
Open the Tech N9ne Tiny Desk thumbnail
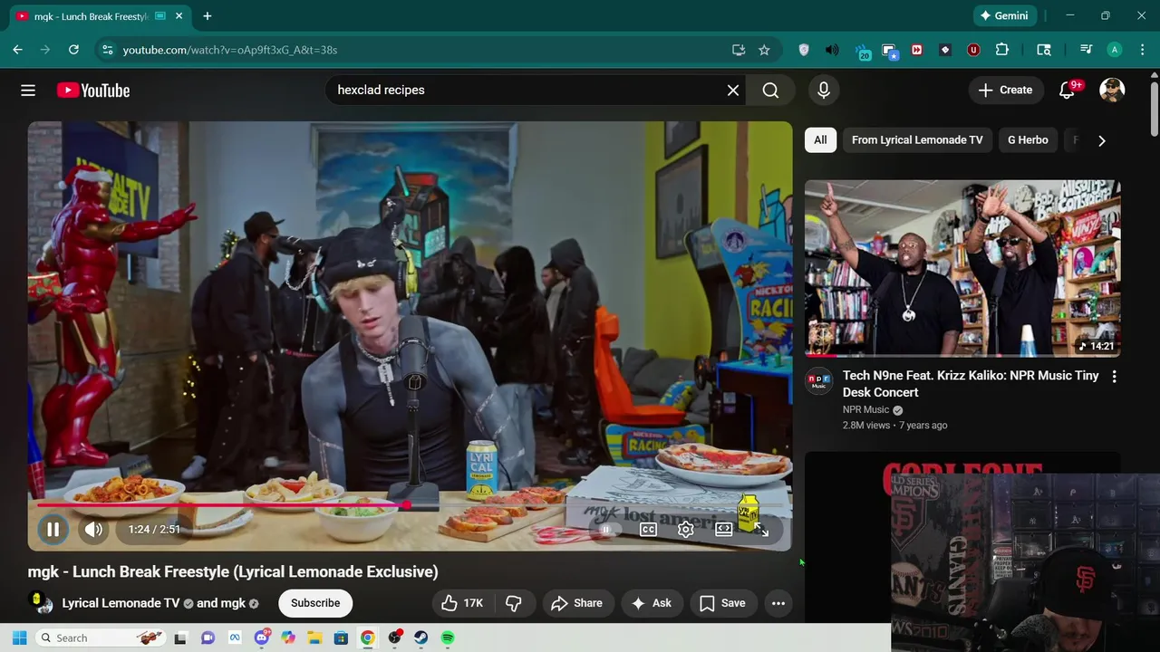pyautogui.click(x=962, y=268)
